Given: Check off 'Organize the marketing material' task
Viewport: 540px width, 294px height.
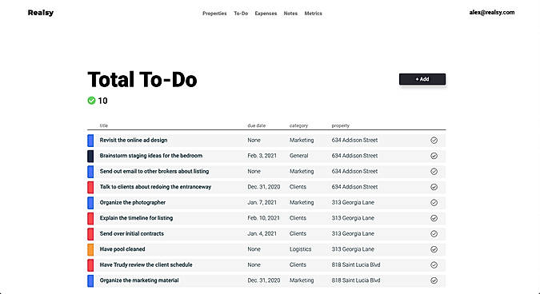Looking at the screenshot, I should coord(434,280).
